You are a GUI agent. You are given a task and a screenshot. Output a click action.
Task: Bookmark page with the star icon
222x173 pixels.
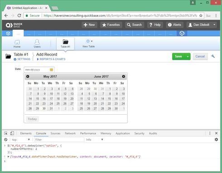coord(201,15)
